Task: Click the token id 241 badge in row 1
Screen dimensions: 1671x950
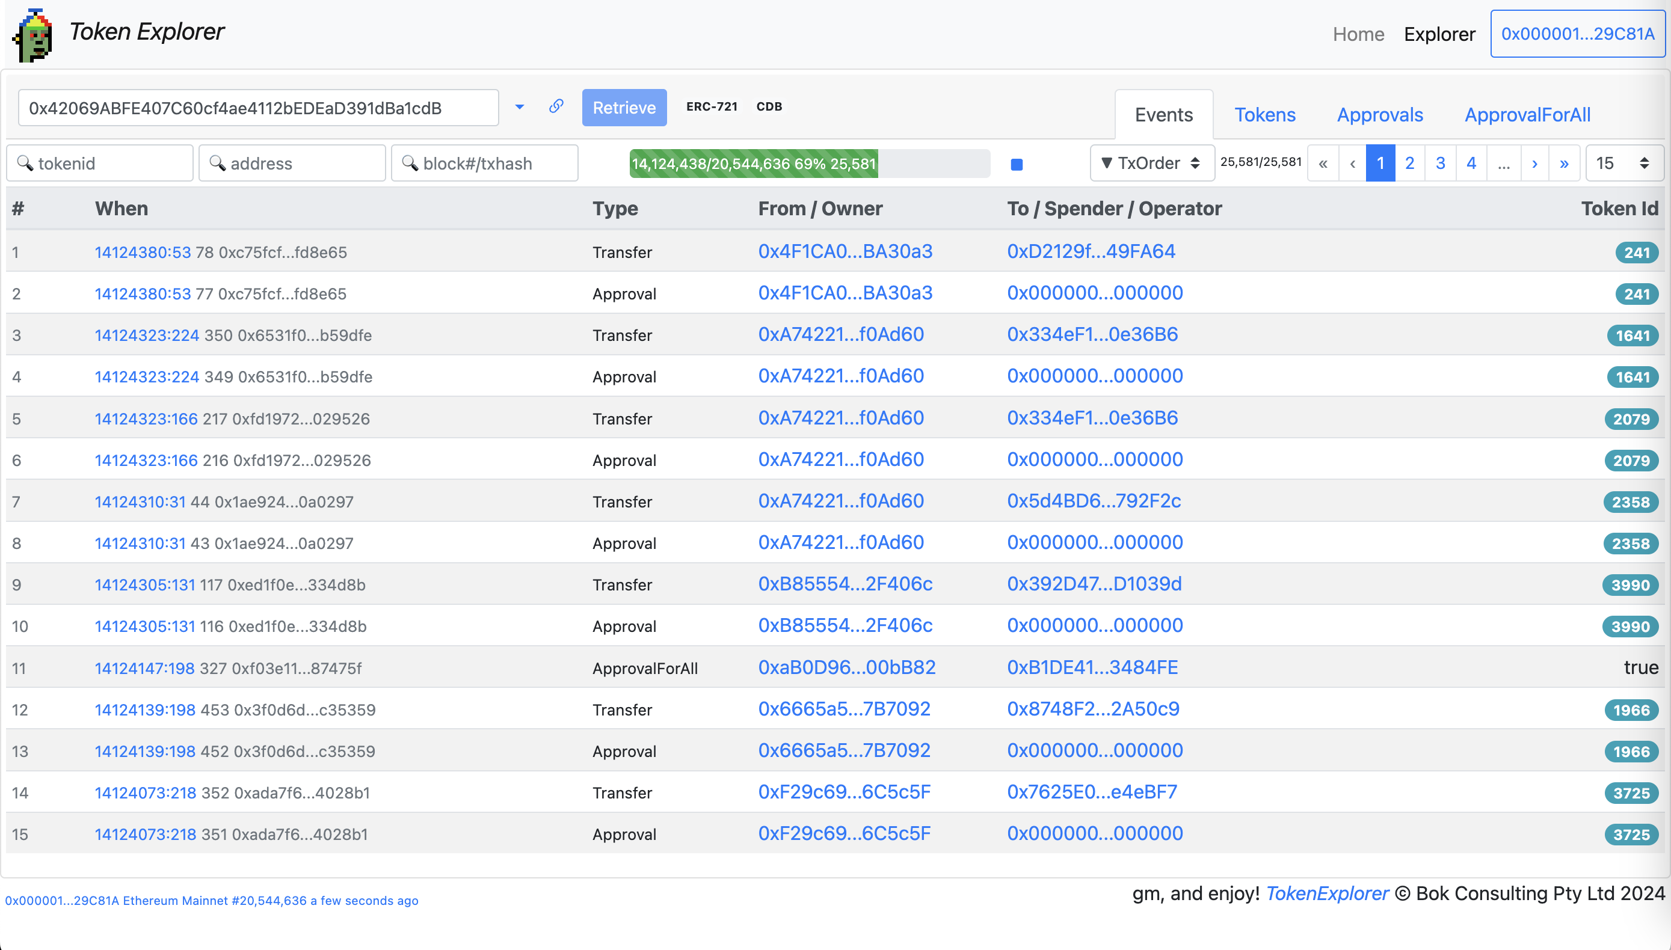Action: (1636, 253)
